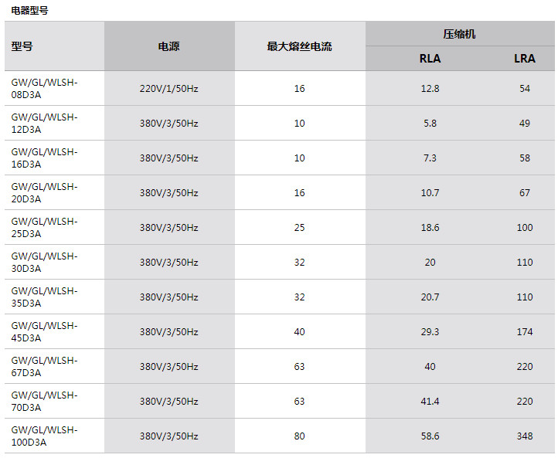Select the RLA sub-header
Image resolution: width=558 pixels, height=458 pixels.
430,59
